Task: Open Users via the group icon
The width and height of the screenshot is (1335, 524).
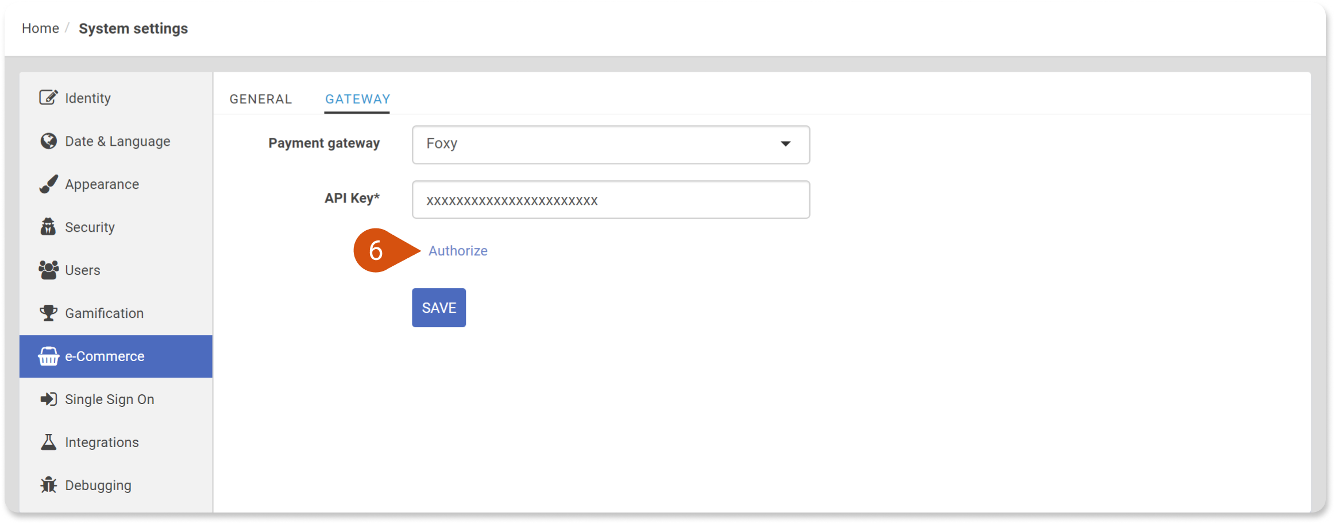Action: coord(48,270)
